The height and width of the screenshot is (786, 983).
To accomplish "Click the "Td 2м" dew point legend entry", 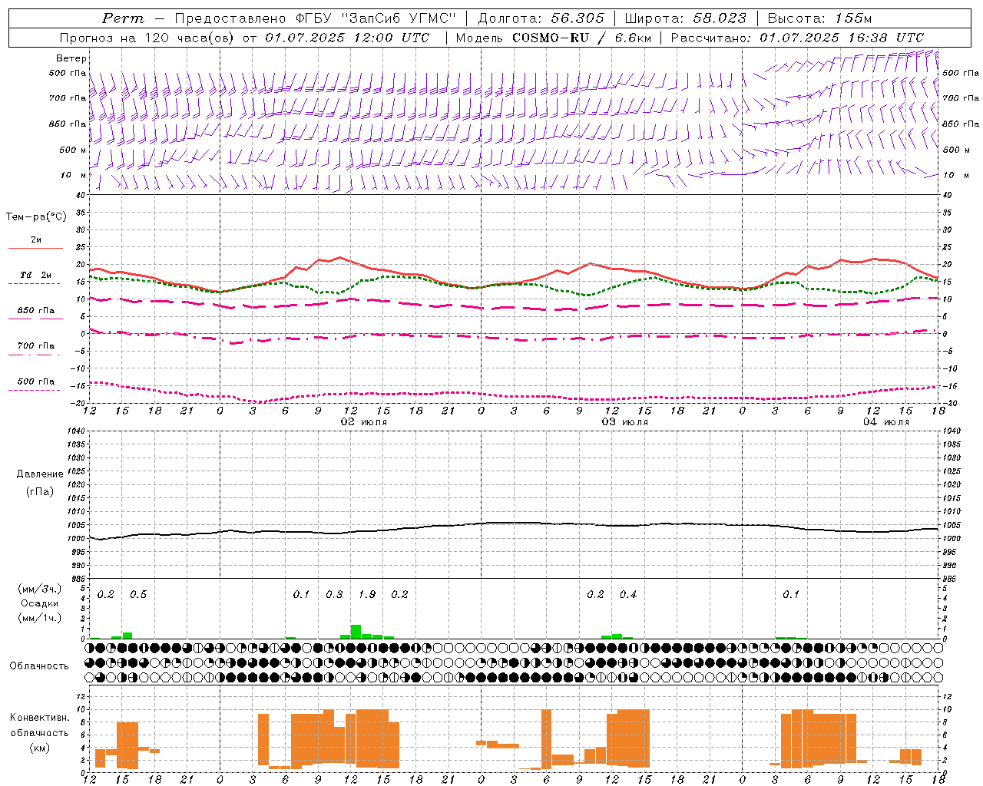I will pyautogui.click(x=36, y=275).
